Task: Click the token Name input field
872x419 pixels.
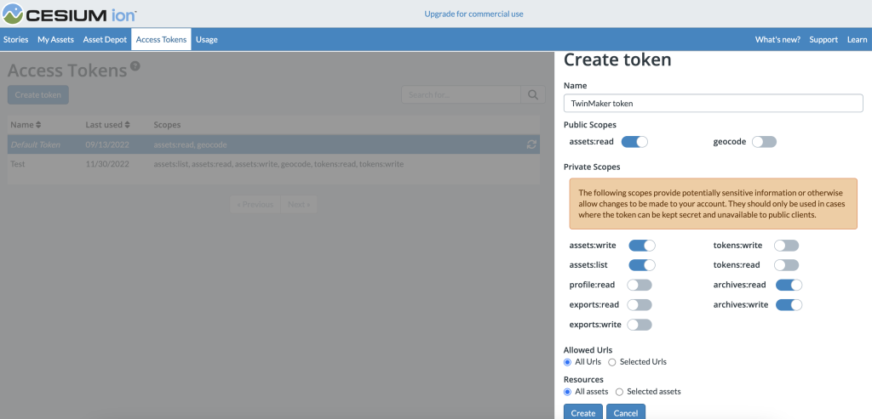Action: (714, 103)
